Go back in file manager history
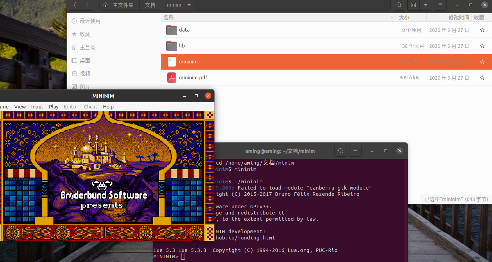Image resolution: width=492 pixels, height=262 pixels. click(x=75, y=5)
